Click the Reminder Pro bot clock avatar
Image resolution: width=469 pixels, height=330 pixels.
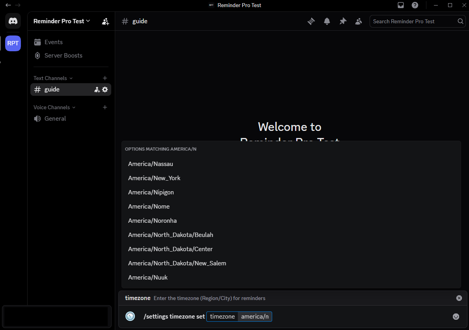pos(130,316)
